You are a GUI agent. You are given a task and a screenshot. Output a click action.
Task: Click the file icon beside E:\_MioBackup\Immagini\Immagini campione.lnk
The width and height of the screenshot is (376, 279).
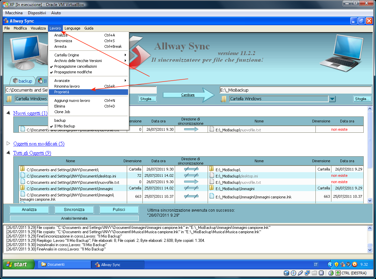pyautogui.click(x=212, y=196)
